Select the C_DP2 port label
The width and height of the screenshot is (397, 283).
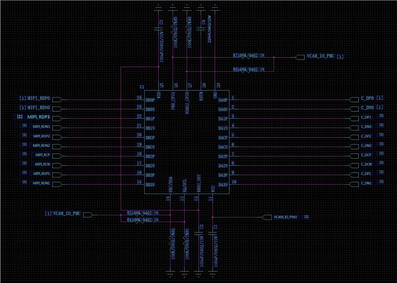(366, 136)
